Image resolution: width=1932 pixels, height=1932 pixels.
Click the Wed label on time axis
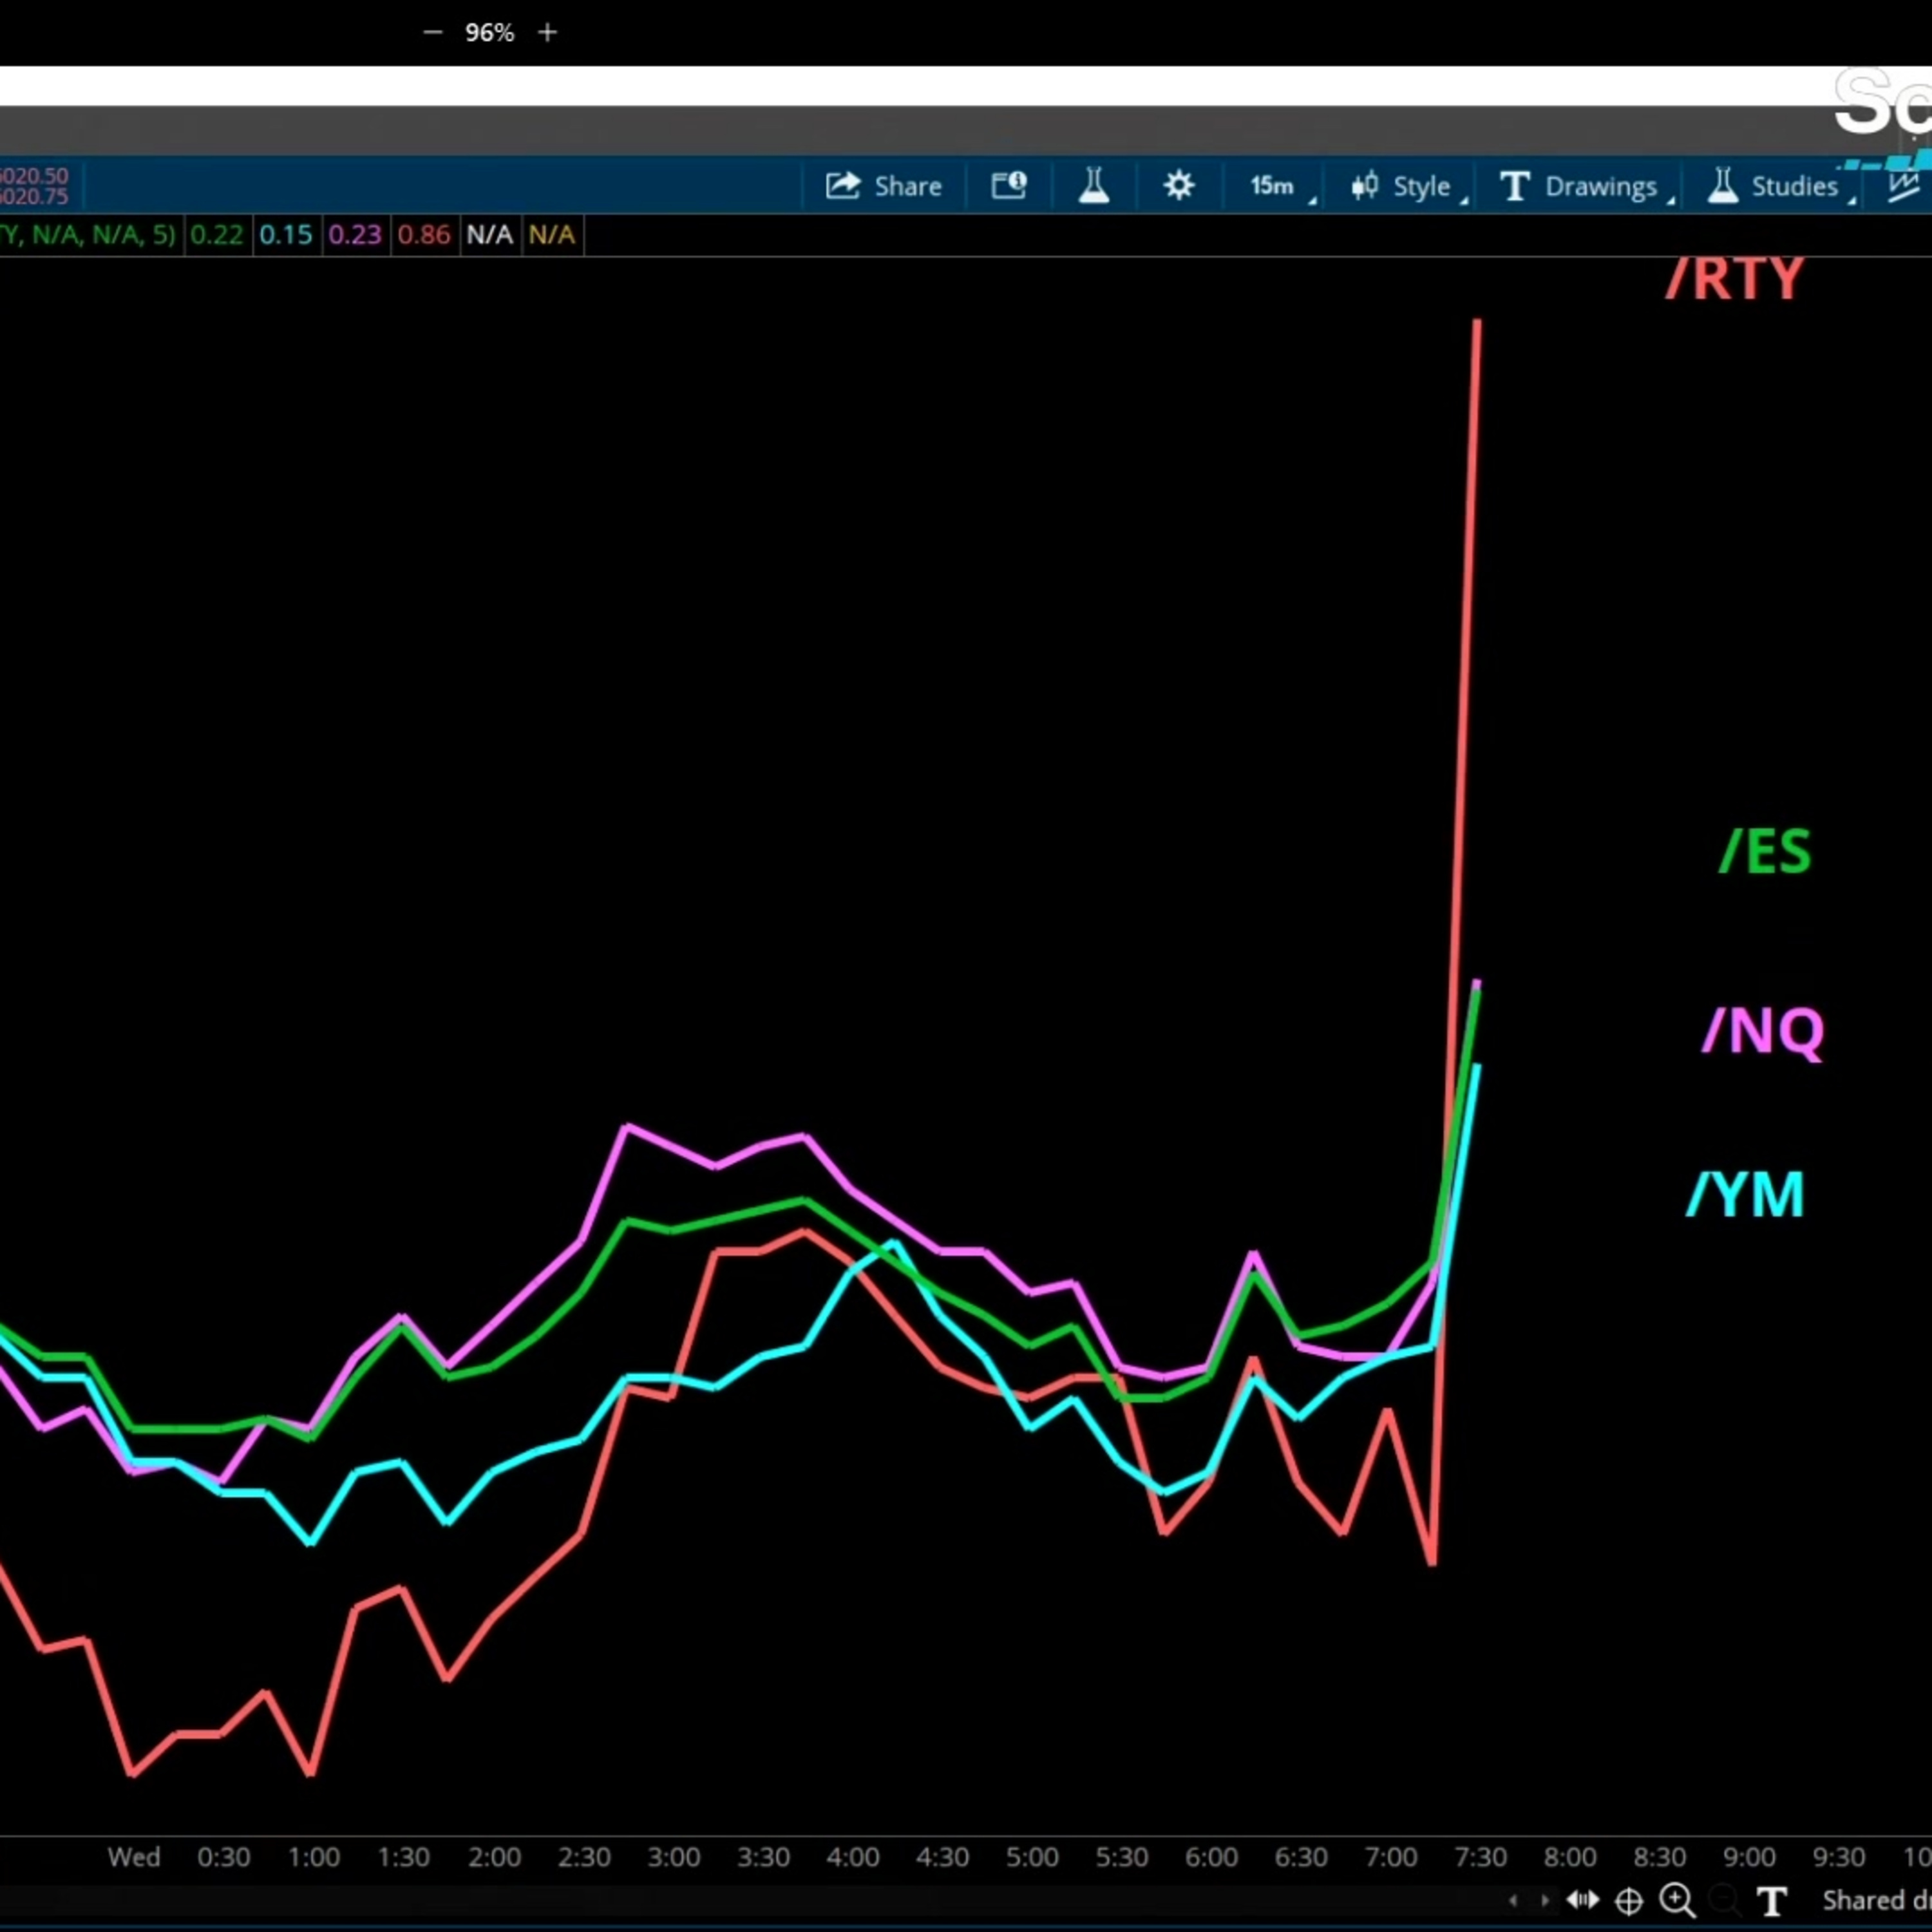pyautogui.click(x=134, y=1857)
